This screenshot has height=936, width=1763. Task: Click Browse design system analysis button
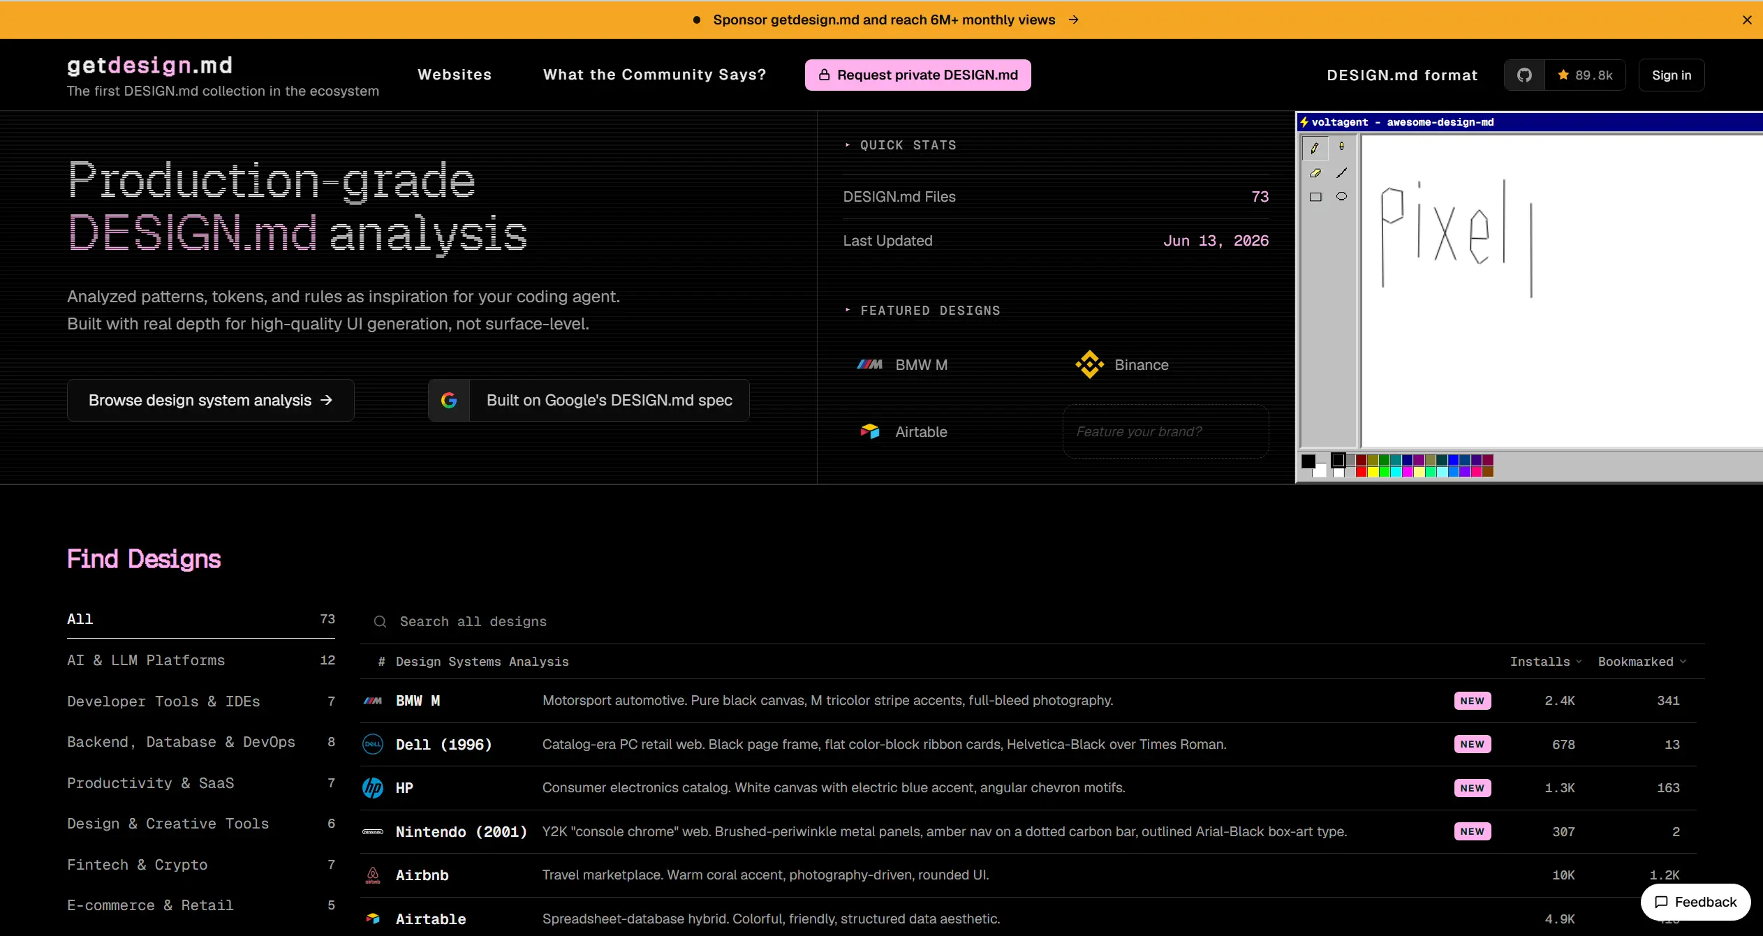click(211, 400)
